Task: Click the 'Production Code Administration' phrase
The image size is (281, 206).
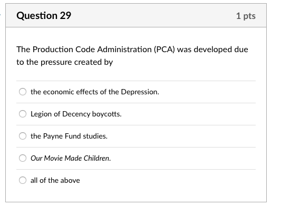Action: click(92, 50)
